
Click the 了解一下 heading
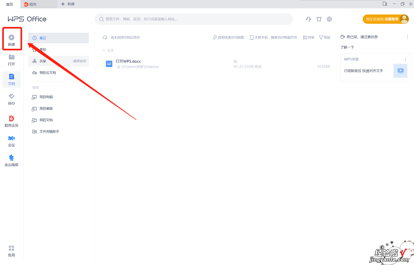click(x=347, y=47)
